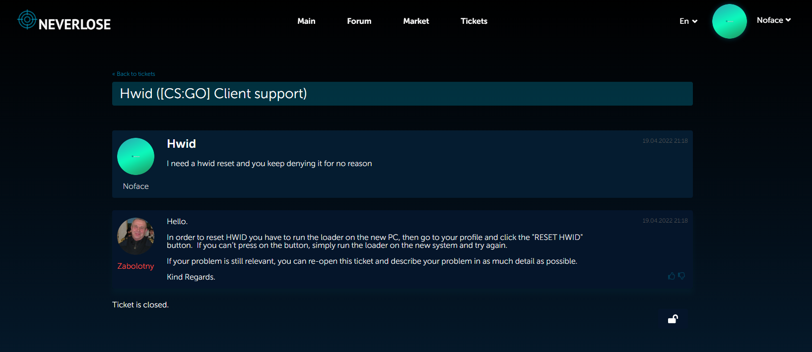Screen dimensions: 812x352
Task: Click the ticket title Hwid ([CS:GO] Client support)
Action: click(213, 94)
